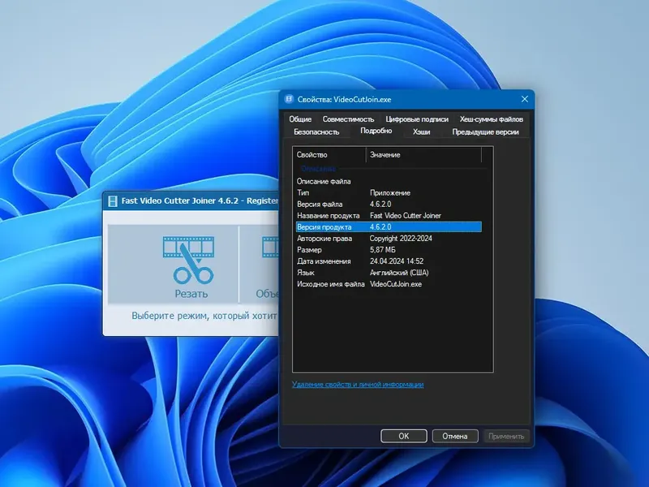Click the Удаление свойств и личной информации link
Screen dimensions: 649x487
(358, 384)
